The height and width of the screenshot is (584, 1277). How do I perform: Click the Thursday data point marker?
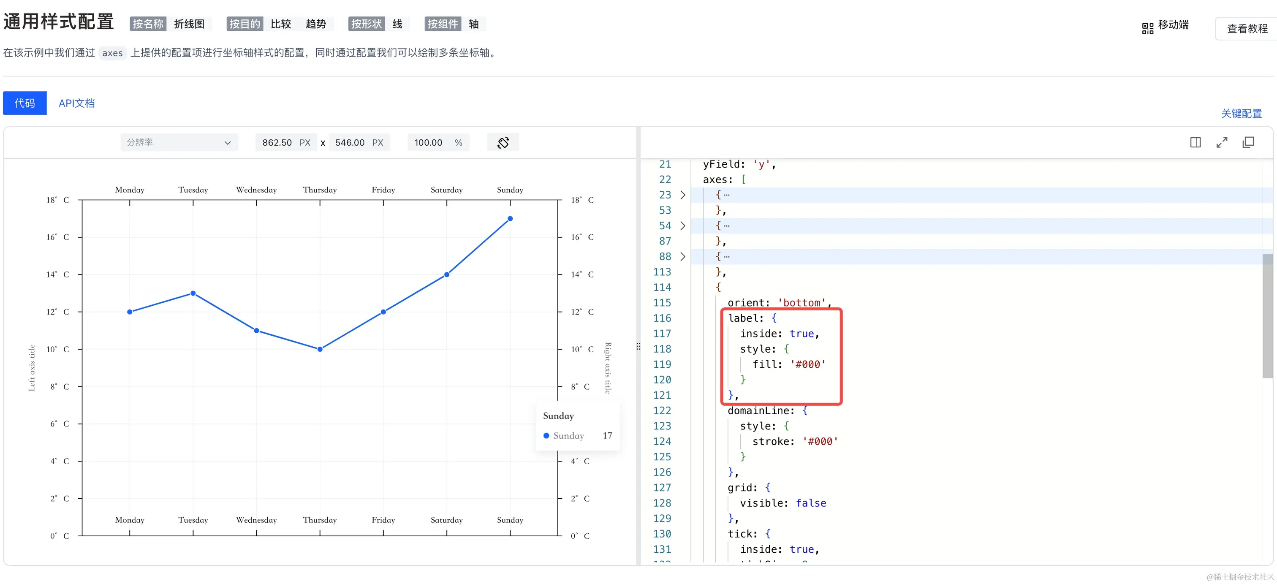click(x=320, y=349)
